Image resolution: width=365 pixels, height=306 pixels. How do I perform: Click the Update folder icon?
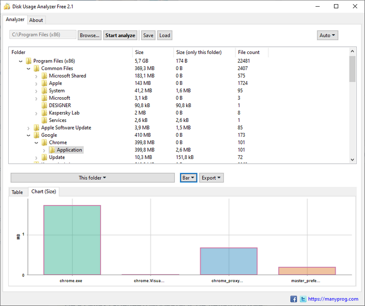click(44, 157)
